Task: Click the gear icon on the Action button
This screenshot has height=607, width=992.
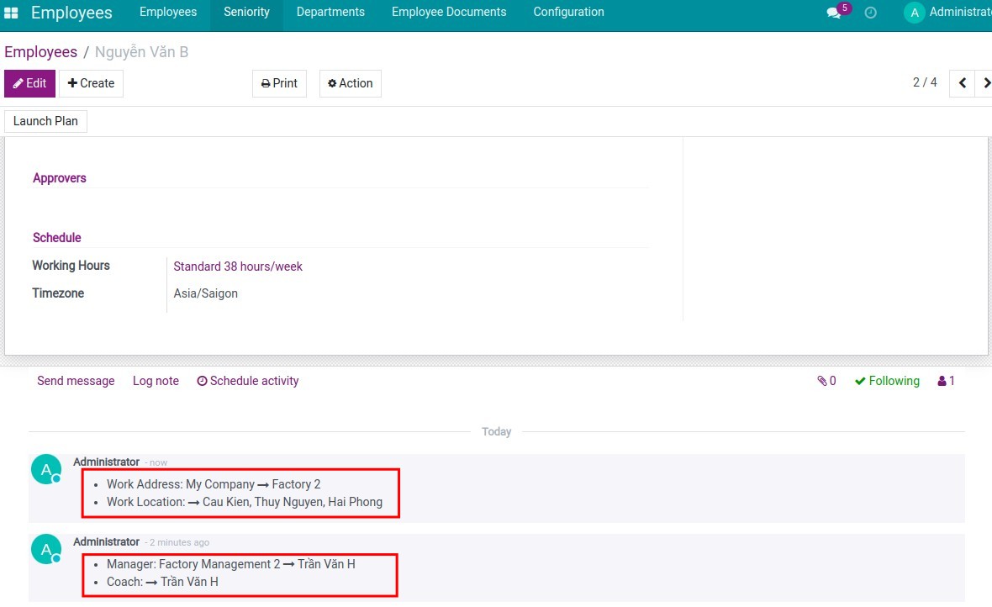Action: coord(333,83)
